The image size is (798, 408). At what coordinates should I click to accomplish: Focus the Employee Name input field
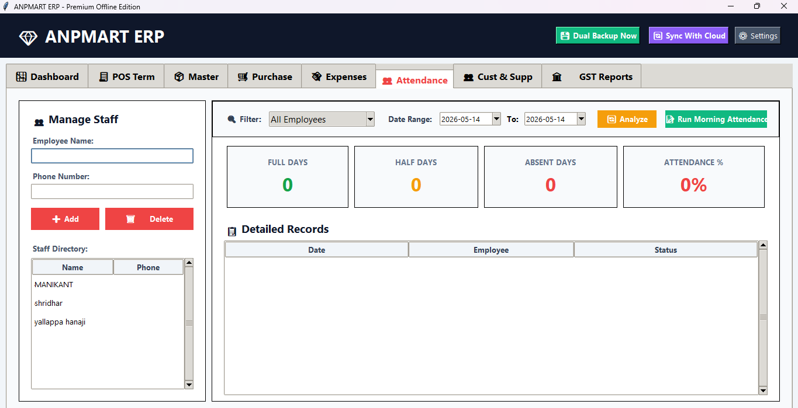[x=112, y=156]
